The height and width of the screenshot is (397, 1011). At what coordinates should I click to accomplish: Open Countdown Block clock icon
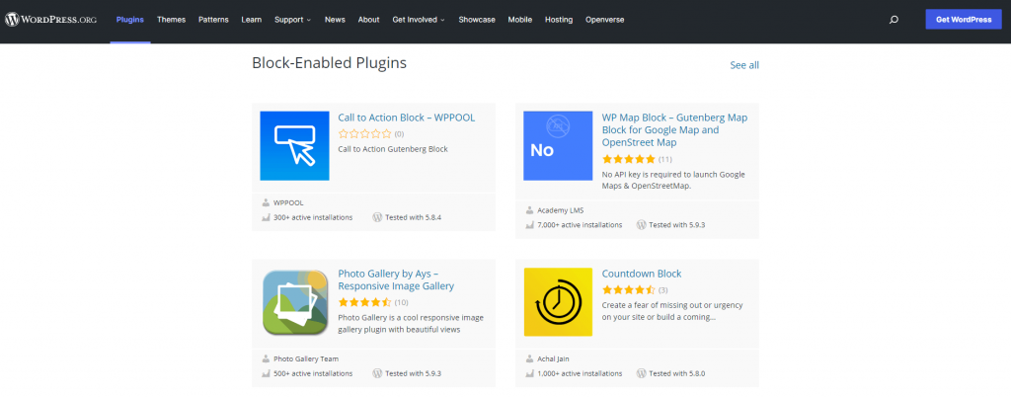[x=558, y=301]
